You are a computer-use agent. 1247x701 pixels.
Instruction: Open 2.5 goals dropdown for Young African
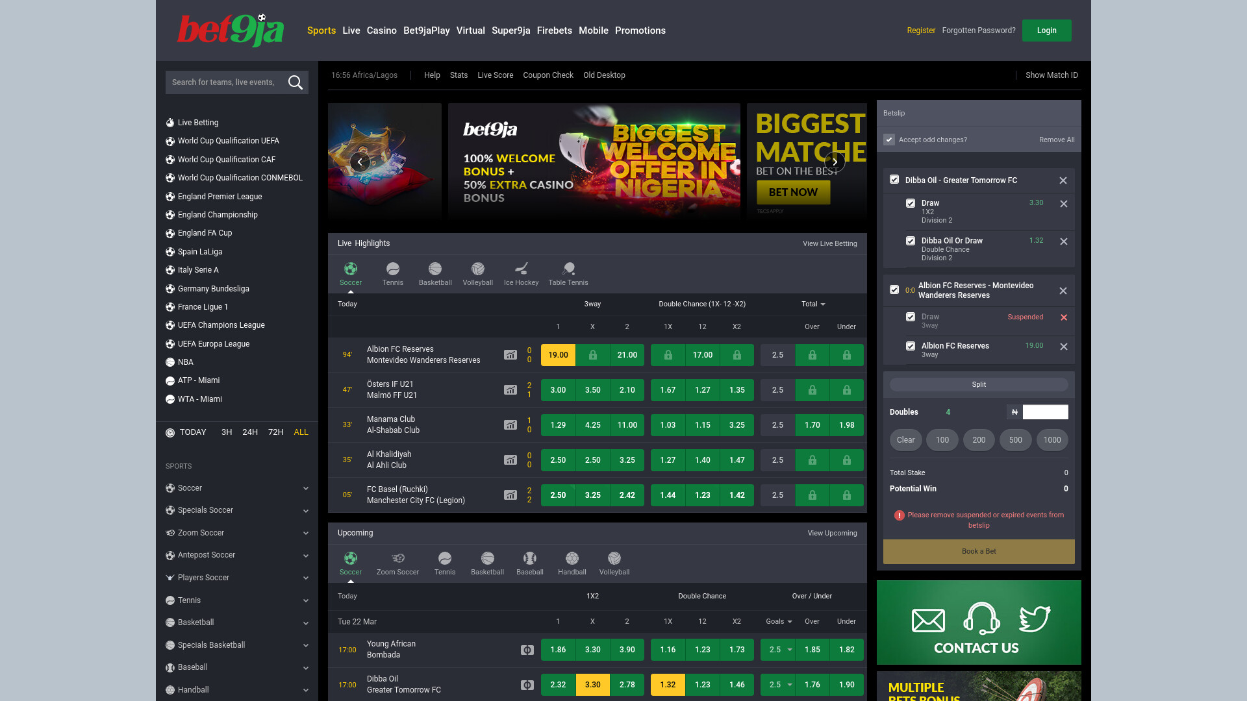coord(778,650)
